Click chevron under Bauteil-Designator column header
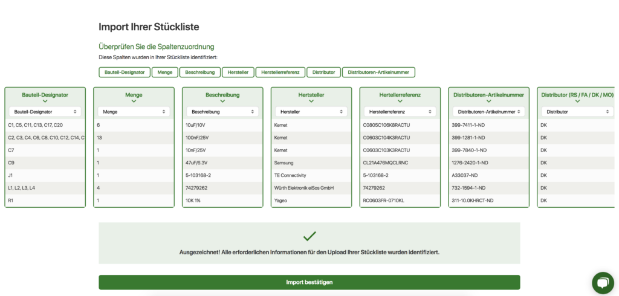Image resolution: width=619 pixels, height=296 pixels. [45, 101]
